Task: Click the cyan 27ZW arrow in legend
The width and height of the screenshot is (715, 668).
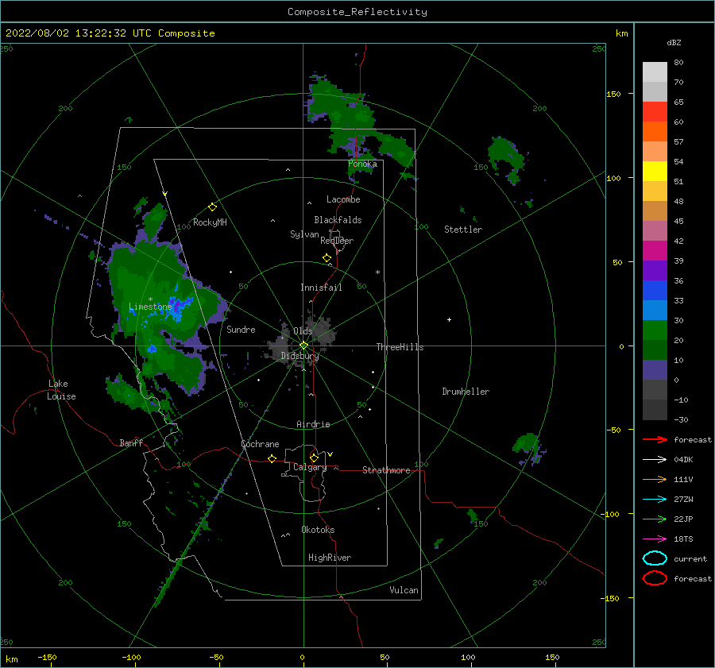Action: click(x=655, y=500)
